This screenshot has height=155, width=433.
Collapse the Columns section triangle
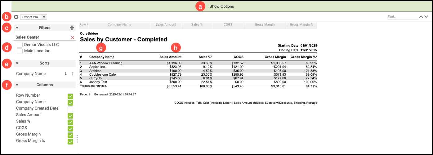17,85
